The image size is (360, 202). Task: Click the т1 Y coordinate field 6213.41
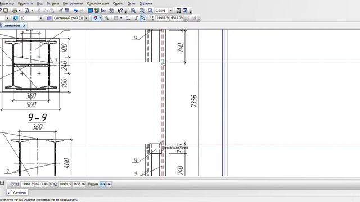[42, 184]
